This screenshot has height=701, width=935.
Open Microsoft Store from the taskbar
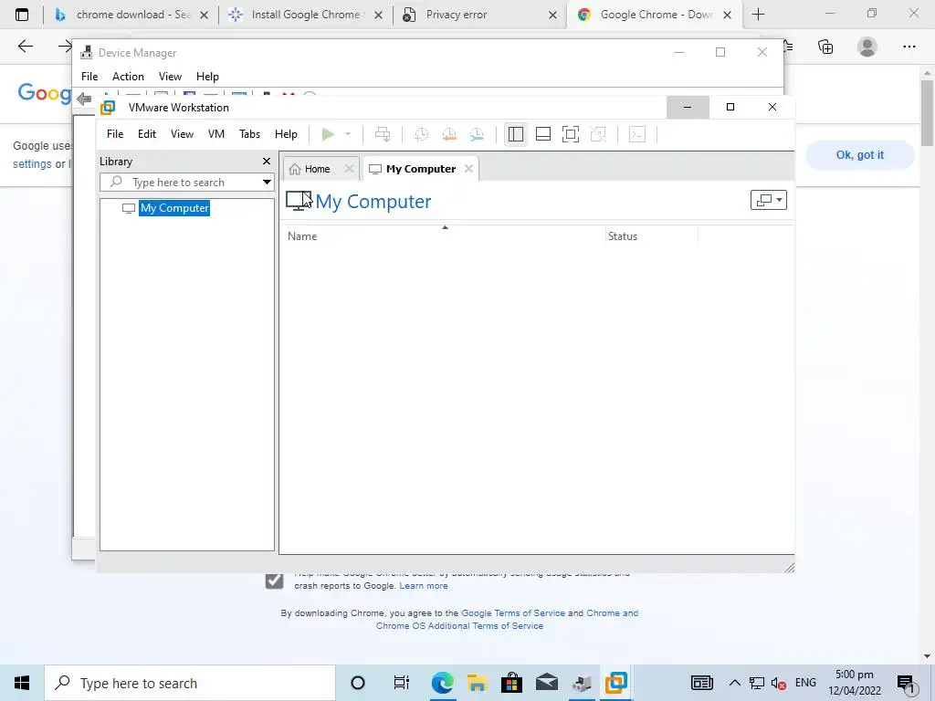511,683
